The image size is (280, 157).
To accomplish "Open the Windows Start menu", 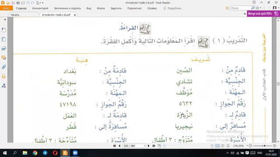I will point(5,153).
